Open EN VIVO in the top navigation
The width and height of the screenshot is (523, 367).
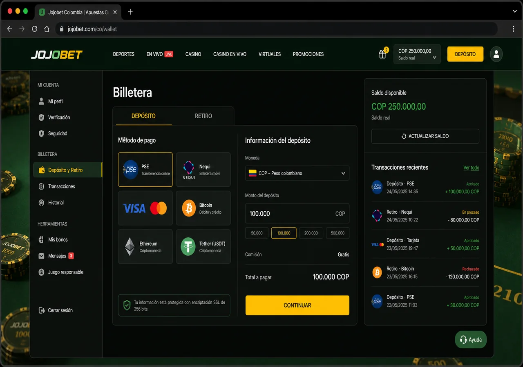160,54
